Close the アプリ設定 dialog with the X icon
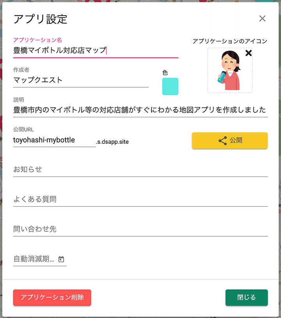This screenshot has height=318, width=281. click(262, 18)
